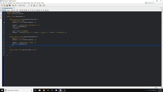This screenshot has width=163, height=92.
Task: Click the Undo toolbar icon
Action: 13,5
